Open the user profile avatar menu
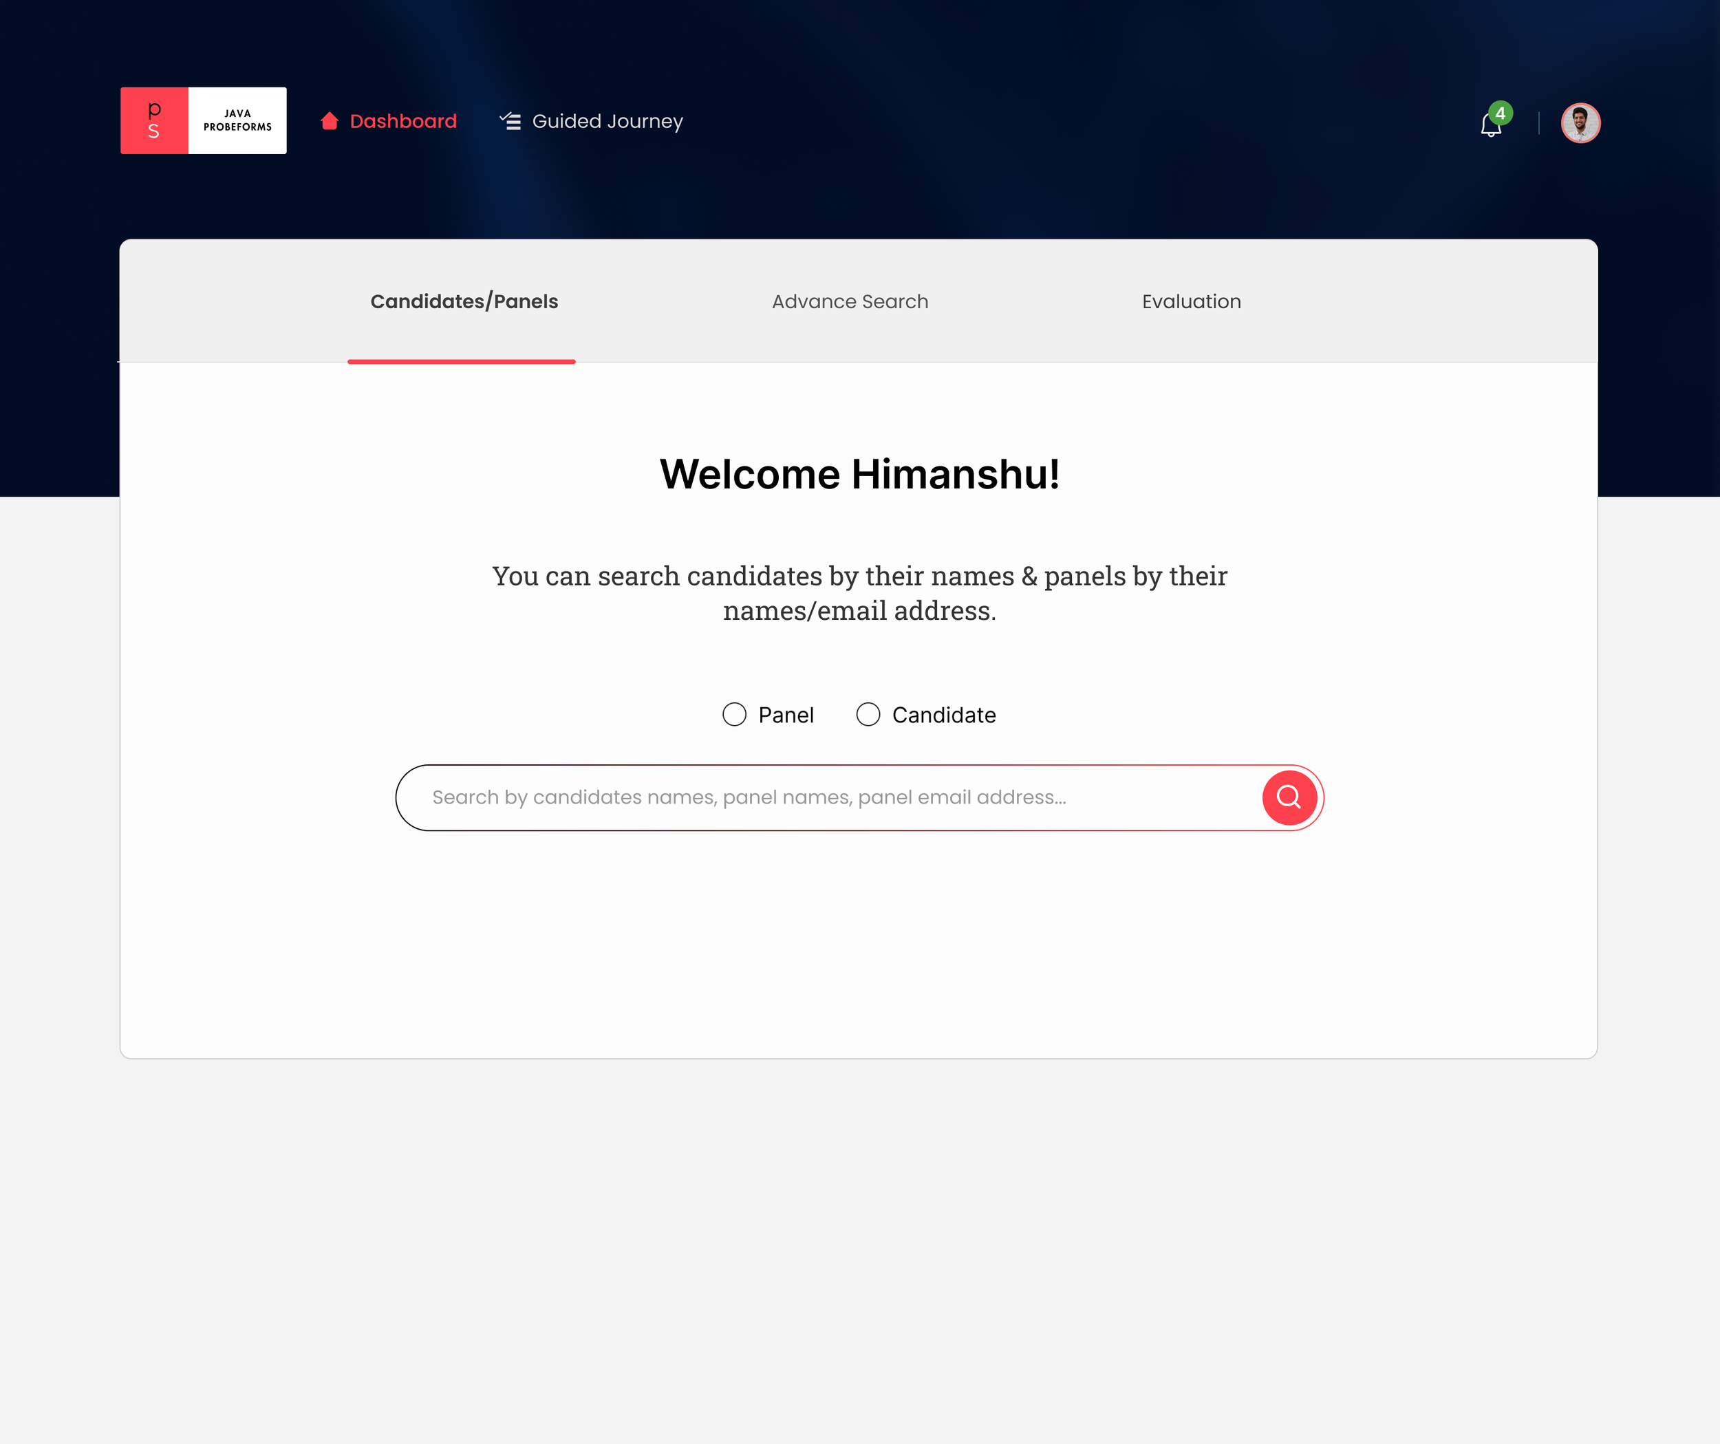The height and width of the screenshot is (1444, 1720). pyautogui.click(x=1580, y=123)
